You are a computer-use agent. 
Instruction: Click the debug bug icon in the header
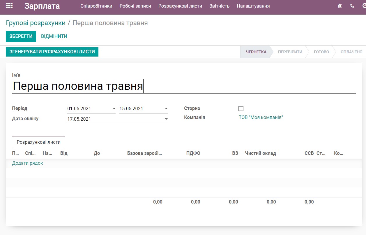[x=339, y=5]
